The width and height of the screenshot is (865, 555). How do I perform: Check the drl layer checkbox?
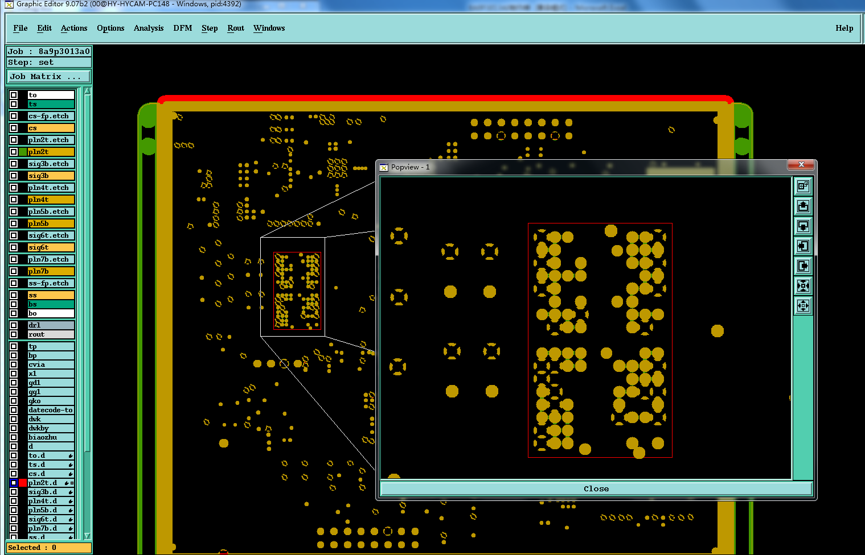click(14, 325)
